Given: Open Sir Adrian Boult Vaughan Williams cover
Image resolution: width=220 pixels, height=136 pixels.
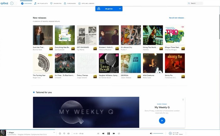Looking at the screenshot, I should (x=109, y=63).
